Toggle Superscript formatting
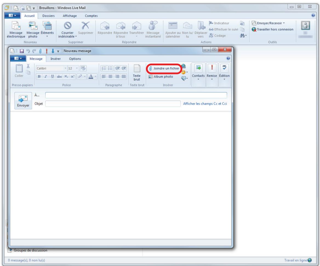This screenshot has height=266, width=320. (72, 76)
